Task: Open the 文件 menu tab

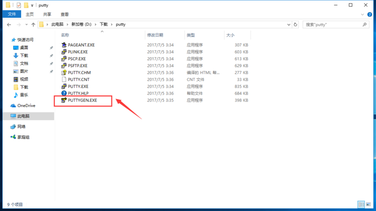Action: tap(12, 15)
